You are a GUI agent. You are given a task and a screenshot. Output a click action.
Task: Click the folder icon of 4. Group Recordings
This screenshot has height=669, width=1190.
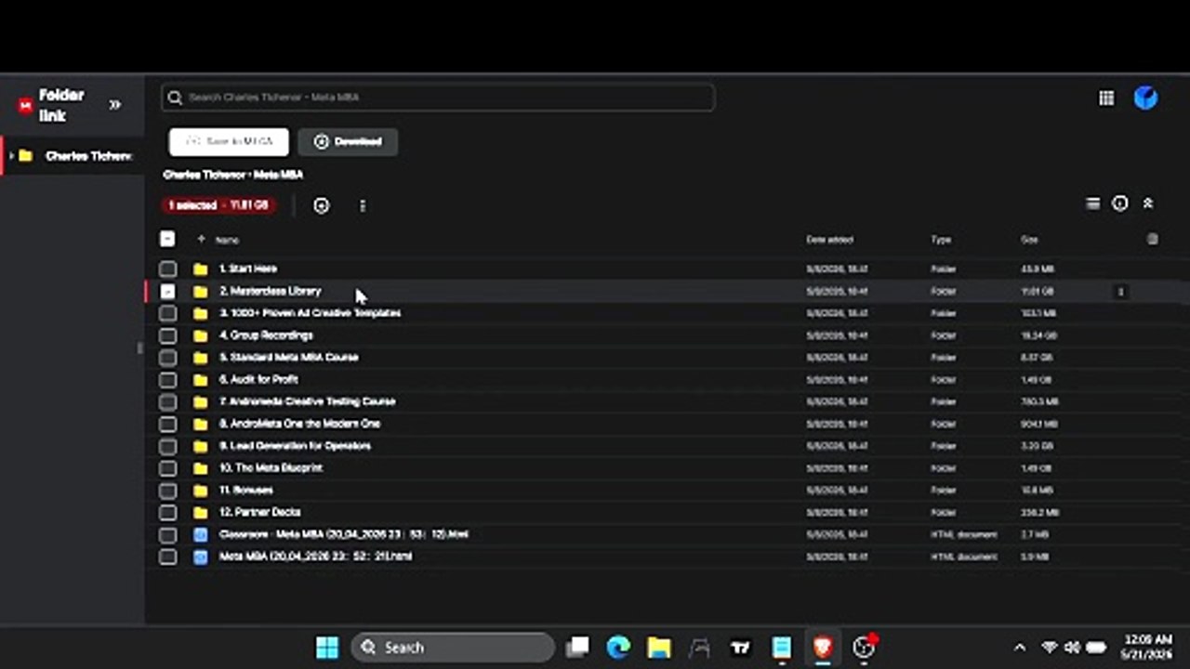(x=200, y=335)
